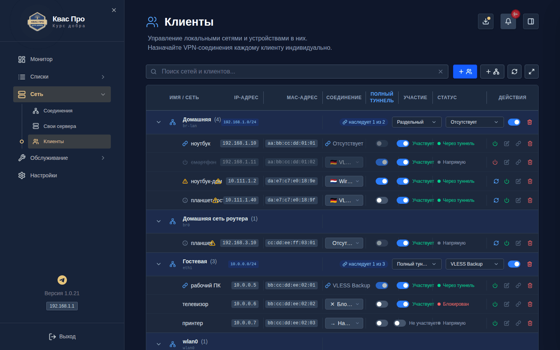Open the VLESS Backup dropdown
The height and width of the screenshot is (350, 560).
475,264
